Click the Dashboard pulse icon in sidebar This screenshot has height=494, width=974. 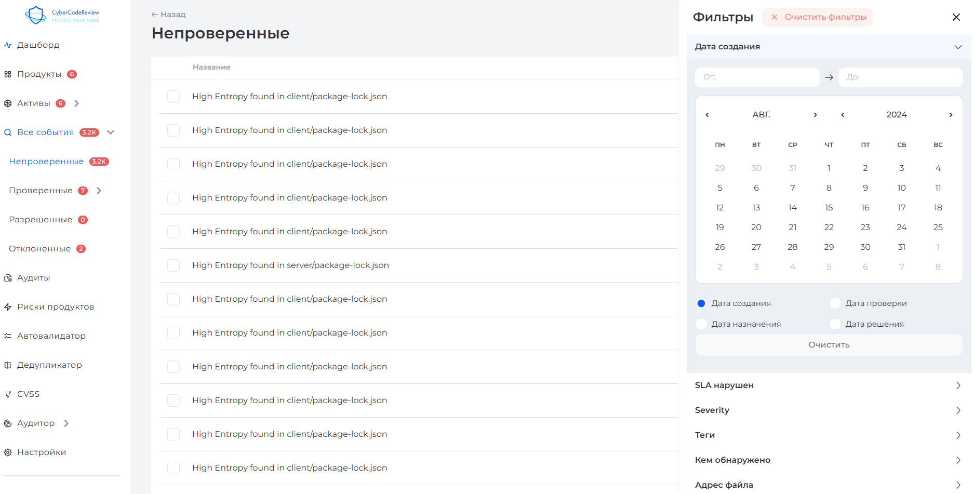pos(8,45)
